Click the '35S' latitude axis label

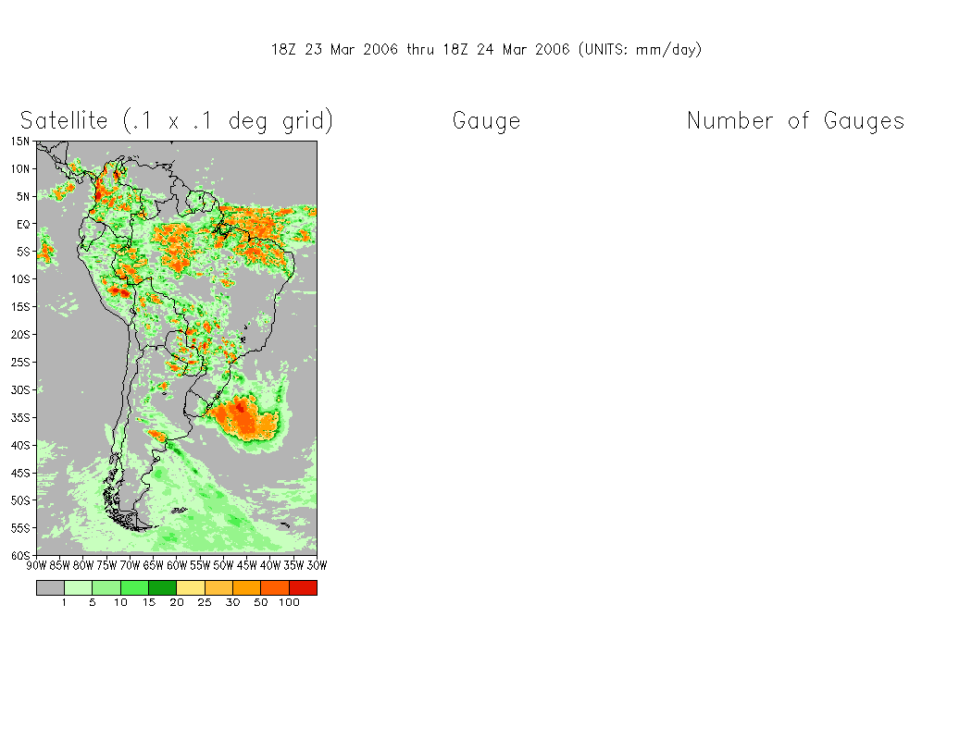20,418
